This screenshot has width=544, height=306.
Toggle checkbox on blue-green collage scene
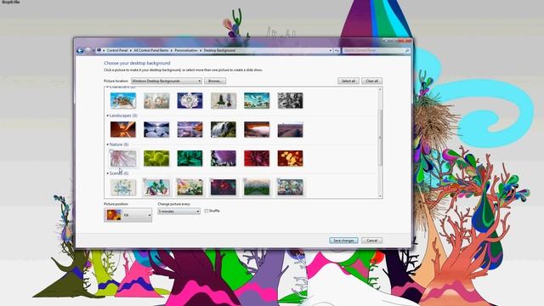pyautogui.click(x=278, y=180)
